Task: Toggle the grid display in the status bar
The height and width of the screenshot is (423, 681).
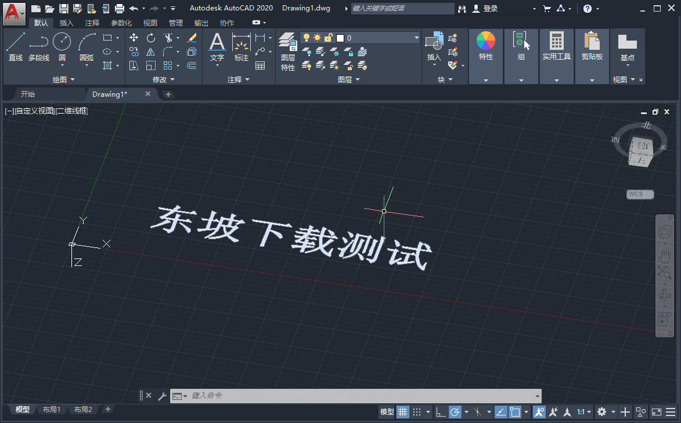Action: (x=402, y=411)
